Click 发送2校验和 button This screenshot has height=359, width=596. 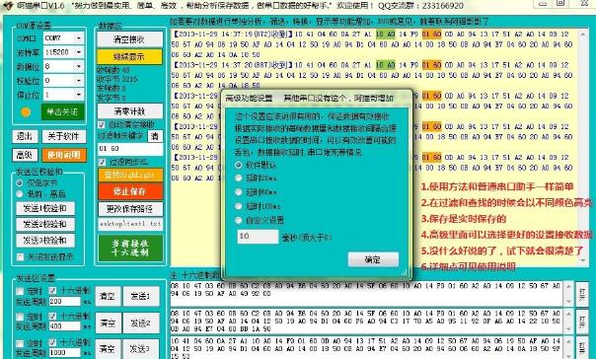[45, 224]
